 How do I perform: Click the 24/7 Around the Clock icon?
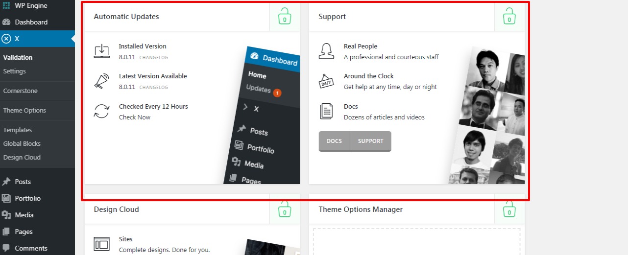tap(326, 81)
